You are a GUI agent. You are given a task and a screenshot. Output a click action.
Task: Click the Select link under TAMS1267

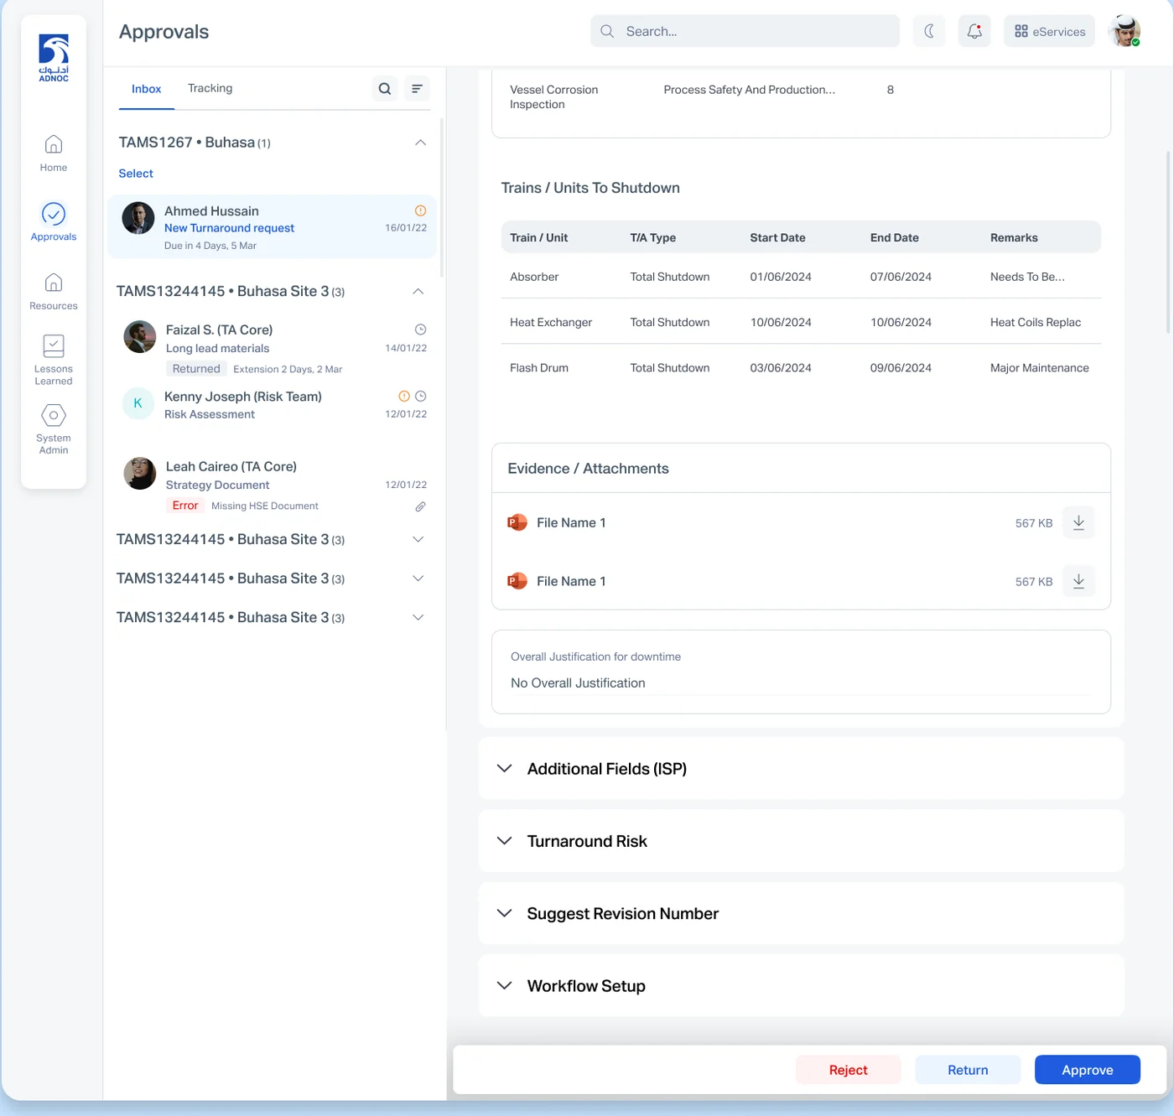136,174
